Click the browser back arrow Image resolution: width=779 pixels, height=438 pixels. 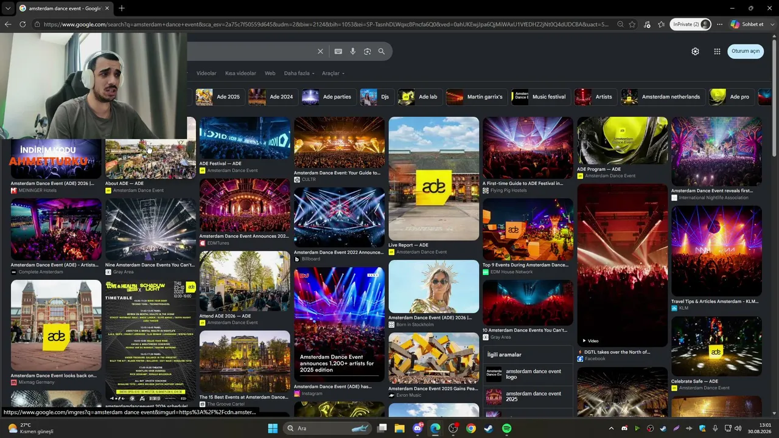click(x=8, y=24)
